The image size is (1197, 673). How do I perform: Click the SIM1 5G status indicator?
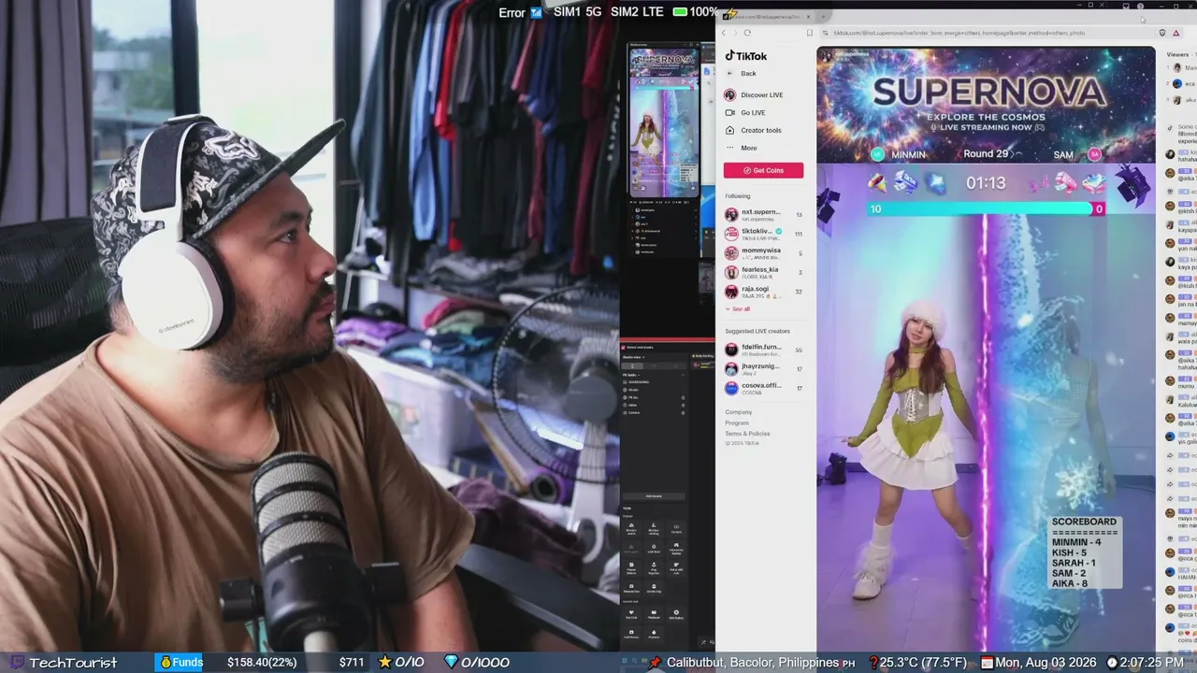click(577, 12)
